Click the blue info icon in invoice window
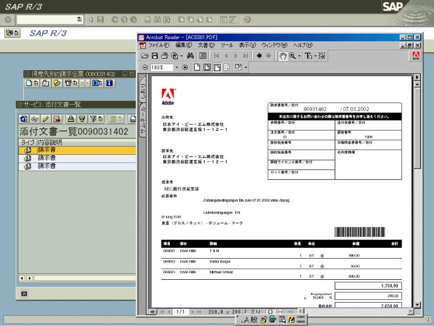434x326 pixels. click(x=110, y=83)
